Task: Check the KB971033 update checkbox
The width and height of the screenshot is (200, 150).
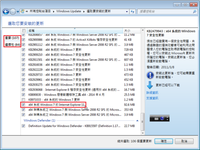Action: tap(24, 100)
